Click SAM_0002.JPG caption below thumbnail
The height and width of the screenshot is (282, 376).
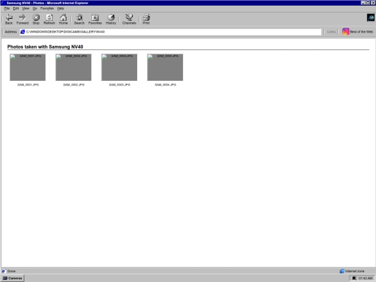point(74,85)
